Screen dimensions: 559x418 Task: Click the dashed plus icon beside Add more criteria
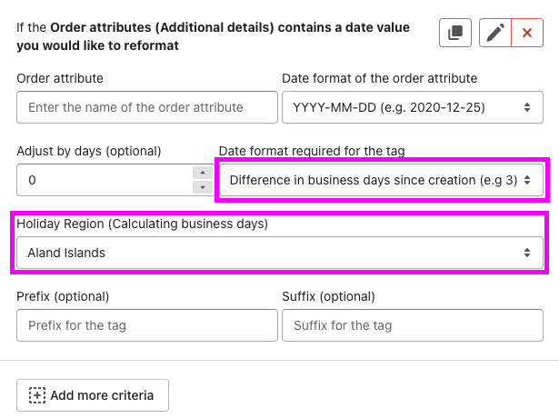click(37, 395)
